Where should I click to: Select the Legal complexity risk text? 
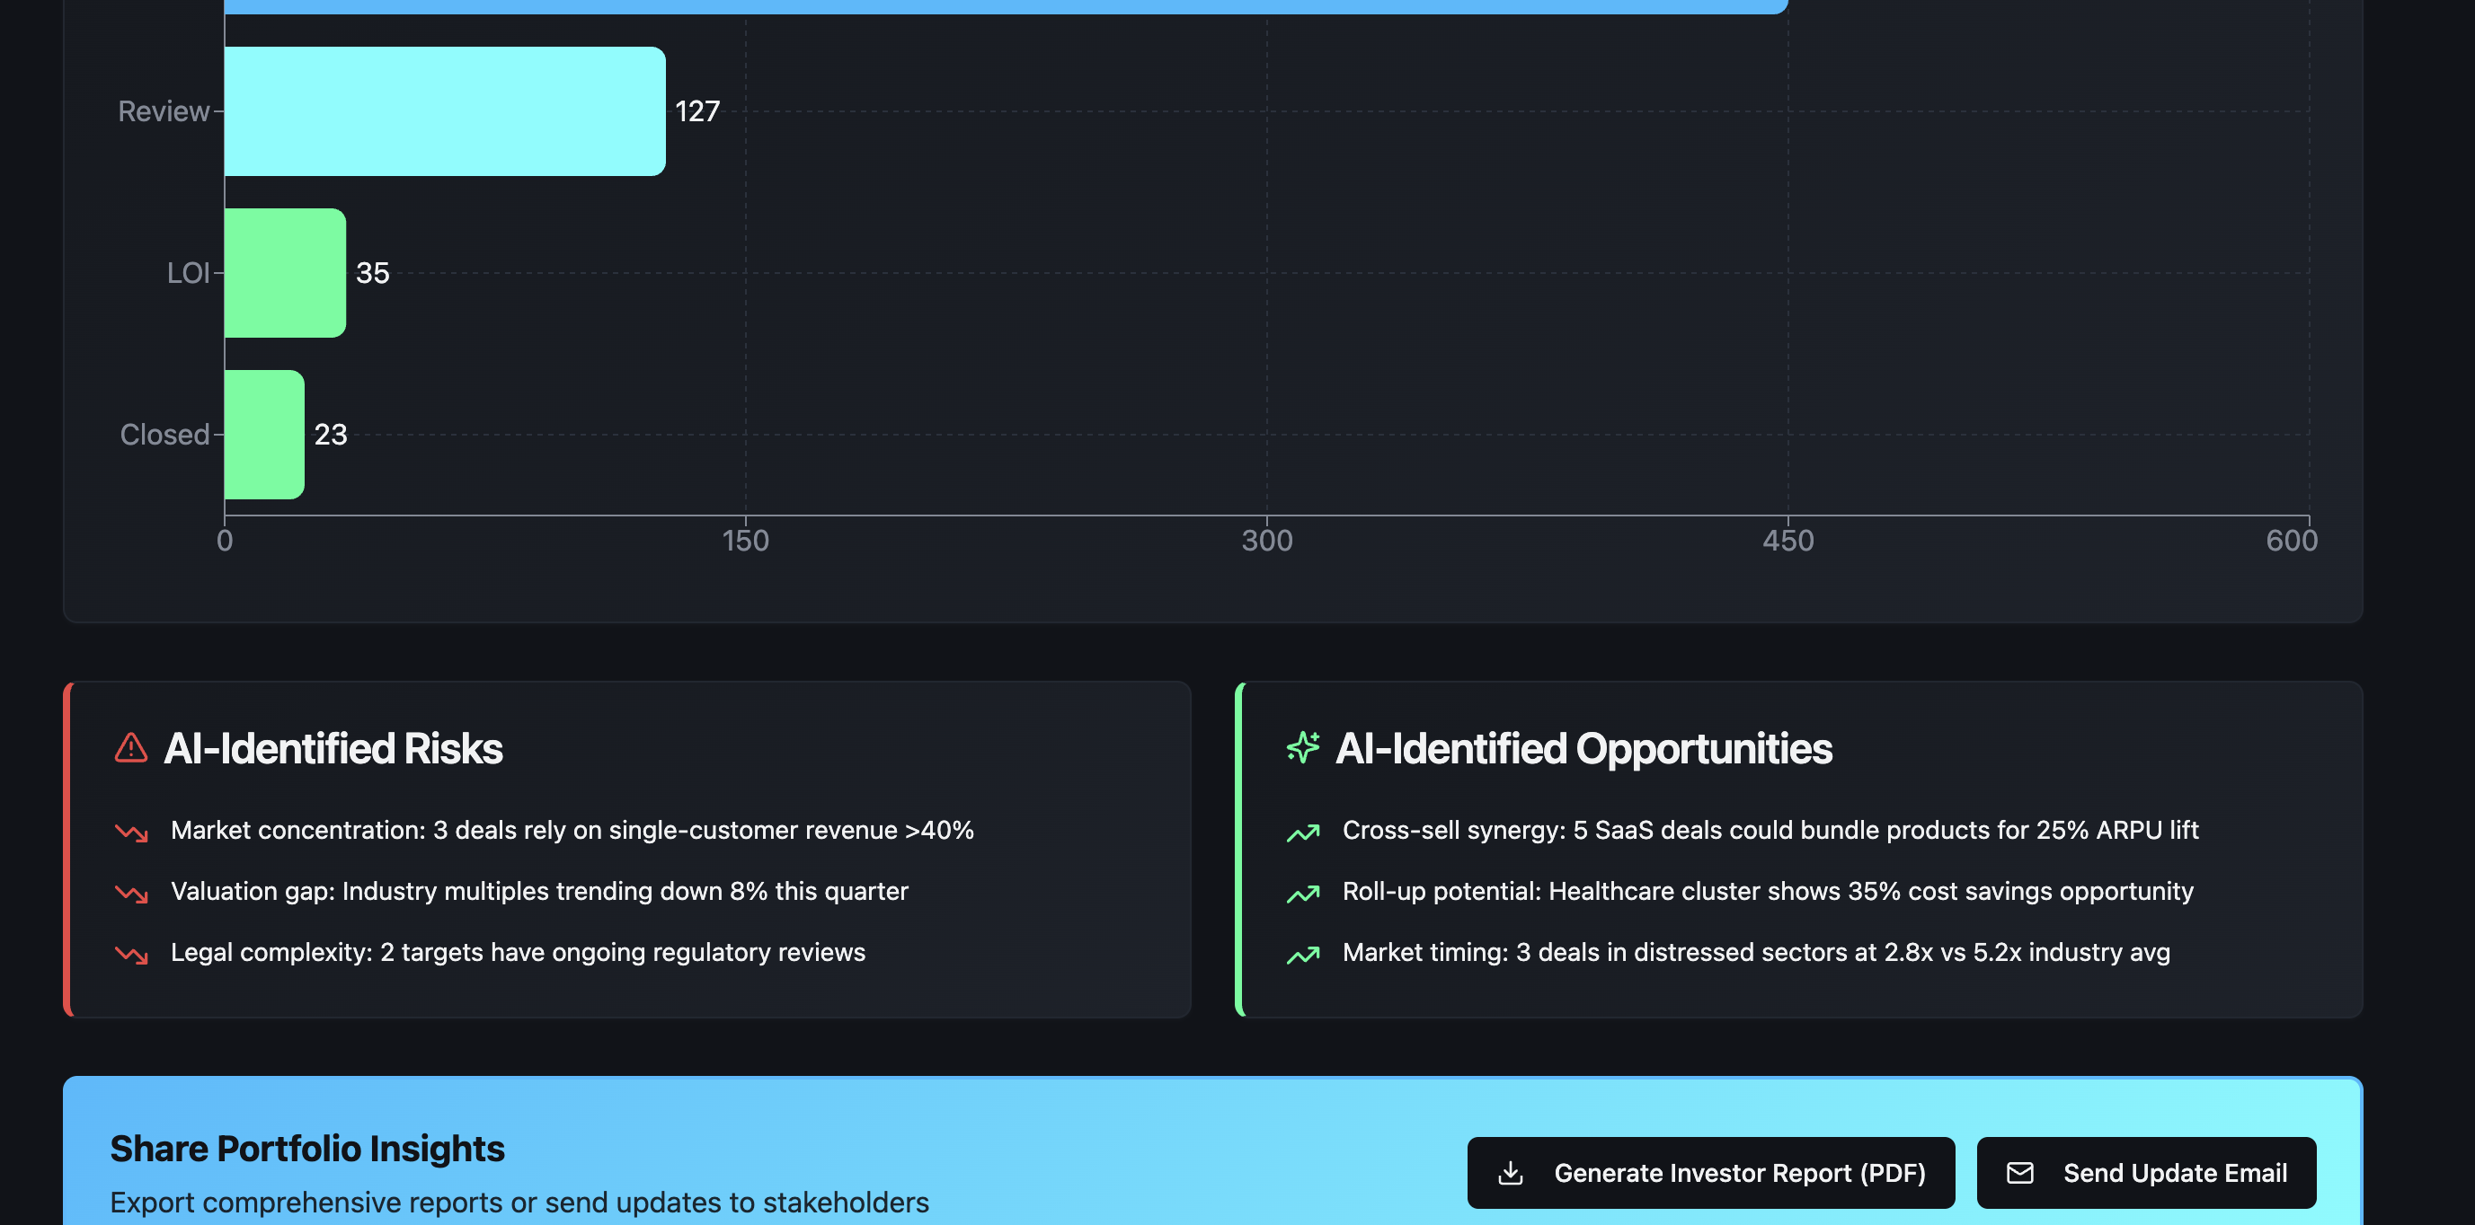click(518, 952)
